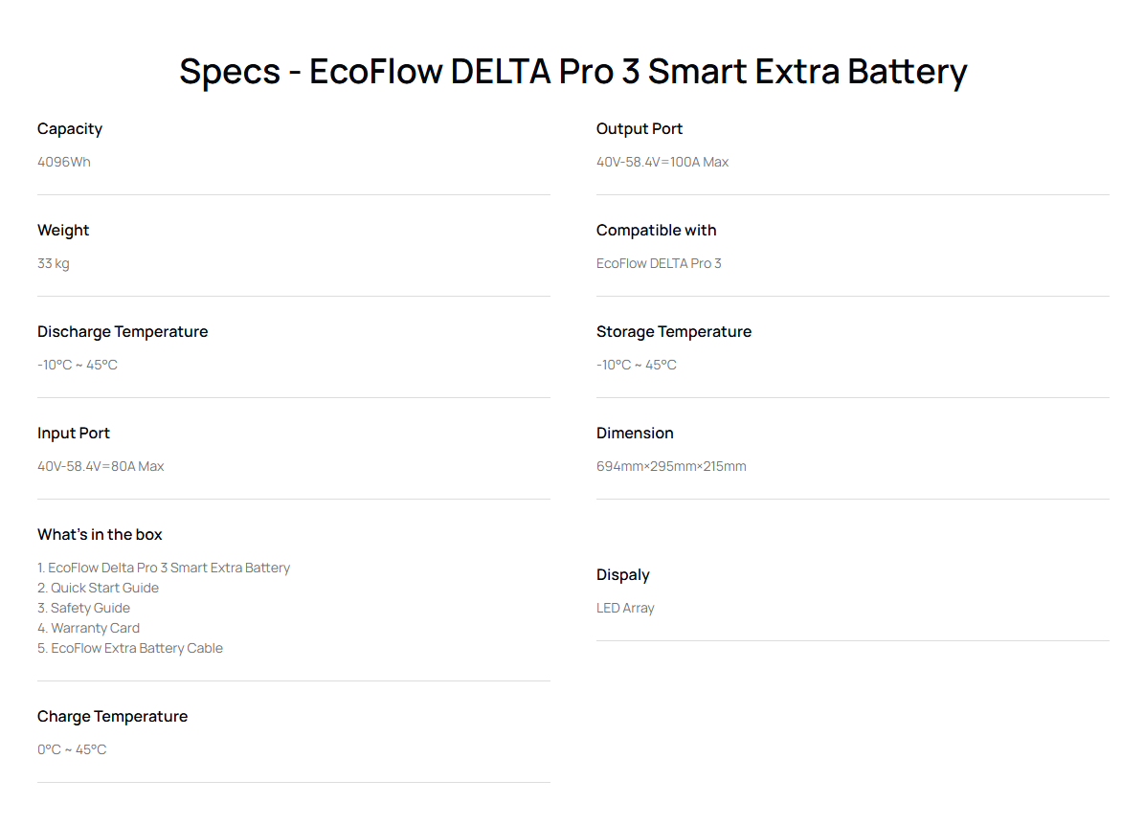This screenshot has width=1145, height=825.
Task: Click the 40V-58.4V=80A Max value
Action: coord(101,466)
